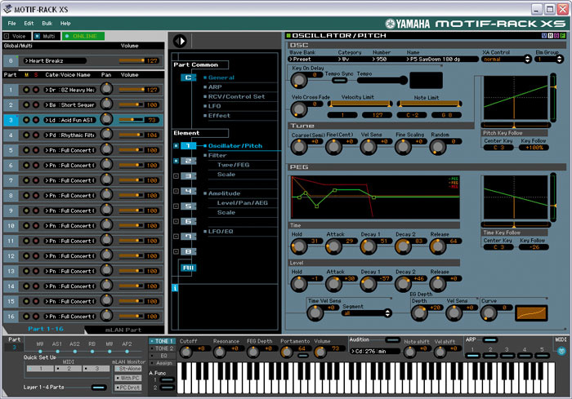The width and height of the screenshot is (572, 399).
Task: Click the left-right navigation arrow icon
Action: coord(180,41)
